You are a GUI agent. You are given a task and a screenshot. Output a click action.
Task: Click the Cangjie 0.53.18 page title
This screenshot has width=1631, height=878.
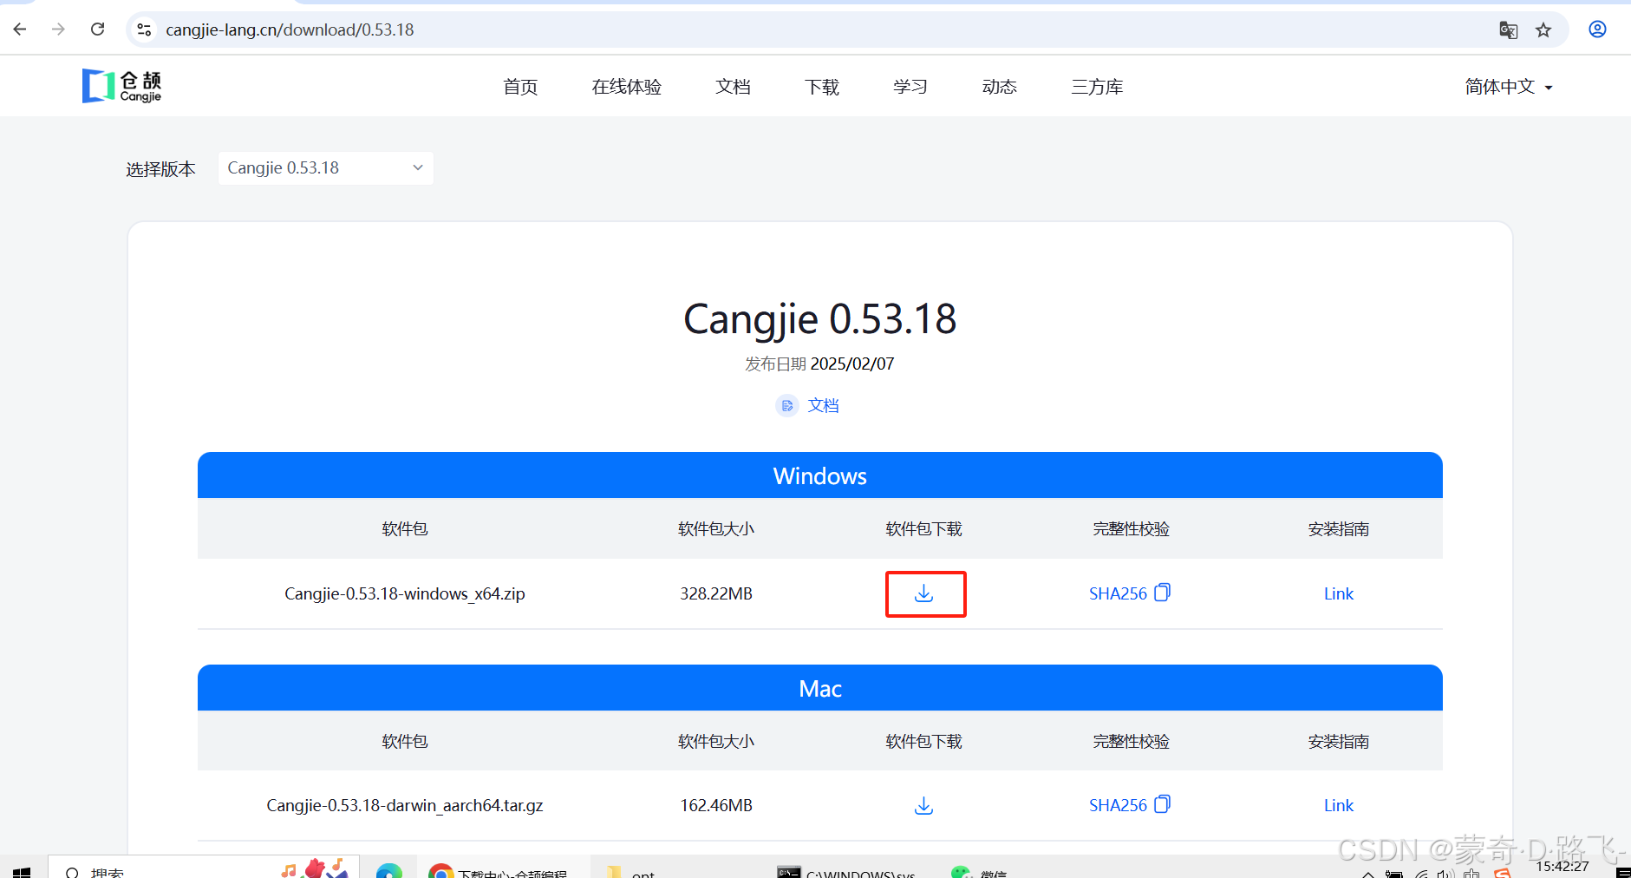(x=820, y=318)
